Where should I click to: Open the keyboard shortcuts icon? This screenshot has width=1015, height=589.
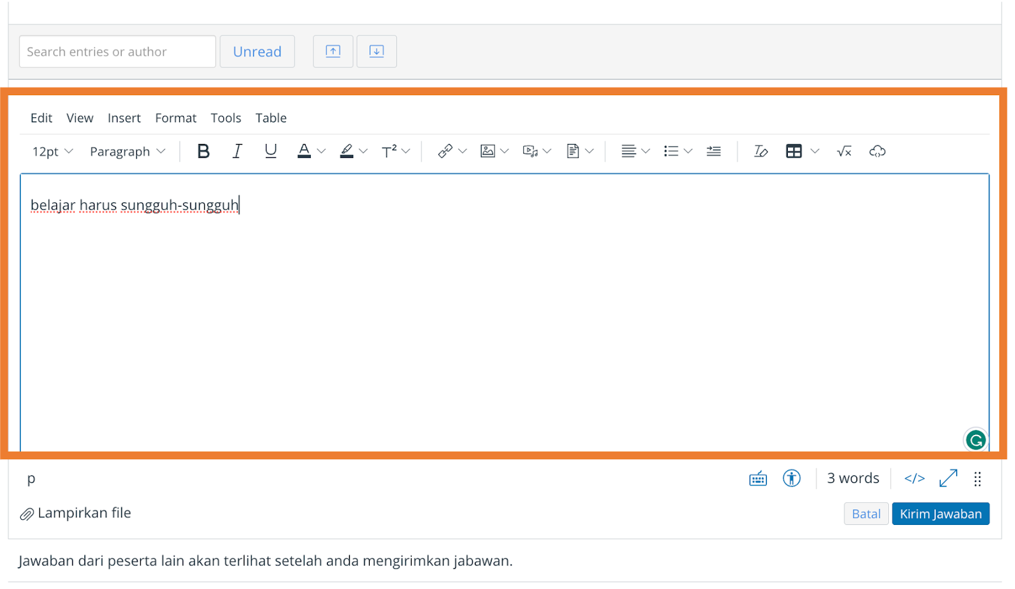758,479
